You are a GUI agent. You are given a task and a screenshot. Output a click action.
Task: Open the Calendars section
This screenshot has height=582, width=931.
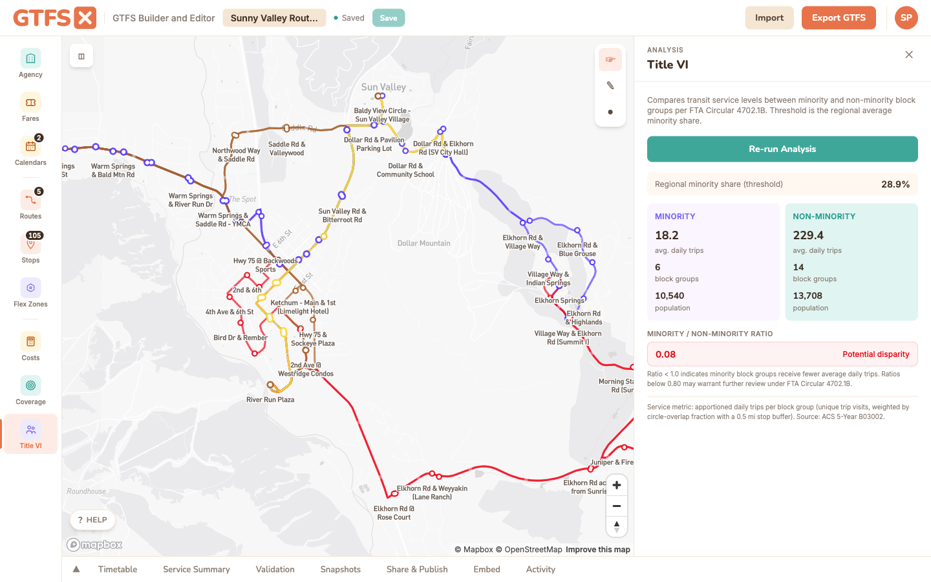(30, 151)
